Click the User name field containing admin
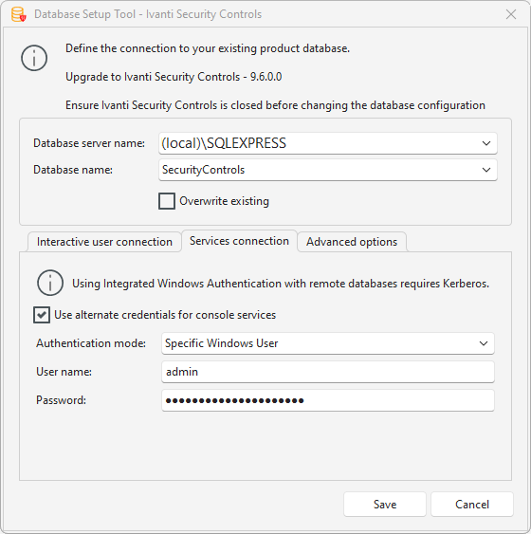Image resolution: width=531 pixels, height=534 pixels. [x=328, y=372]
